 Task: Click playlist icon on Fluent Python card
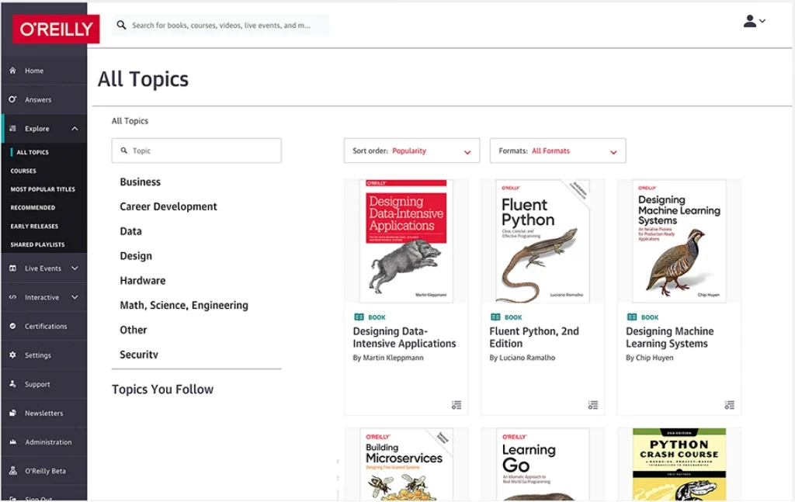coord(593,405)
